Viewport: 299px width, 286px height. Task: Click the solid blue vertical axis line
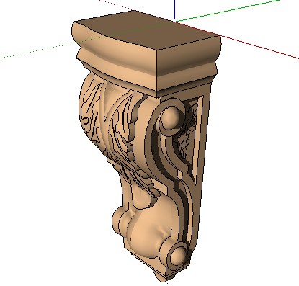(x=174, y=11)
